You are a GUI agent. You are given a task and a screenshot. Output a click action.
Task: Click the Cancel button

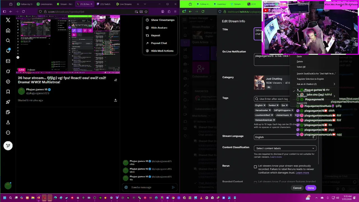(297, 188)
